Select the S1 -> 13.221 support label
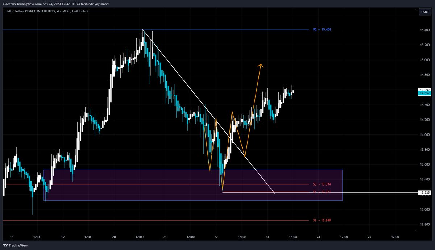Image resolution: width=435 pixels, height=250 pixels. tap(322, 192)
